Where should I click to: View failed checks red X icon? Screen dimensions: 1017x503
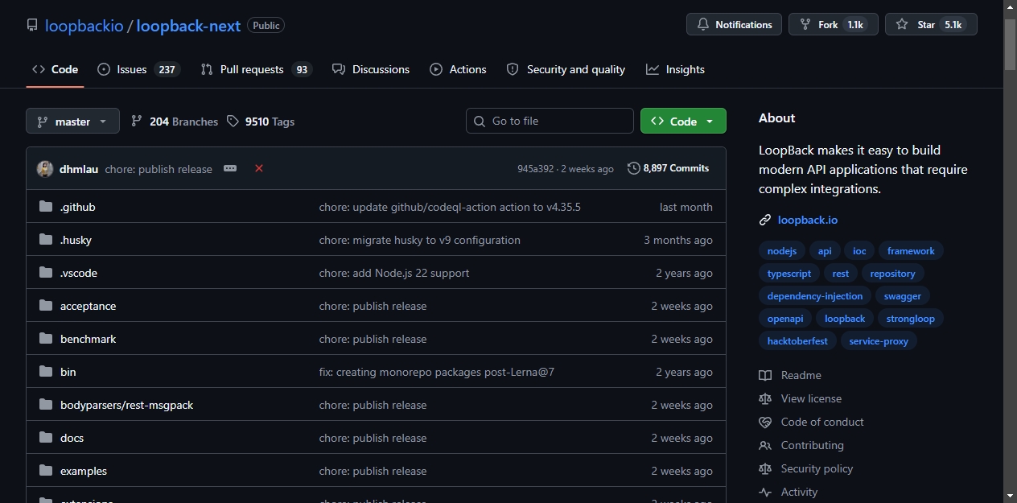tap(259, 168)
